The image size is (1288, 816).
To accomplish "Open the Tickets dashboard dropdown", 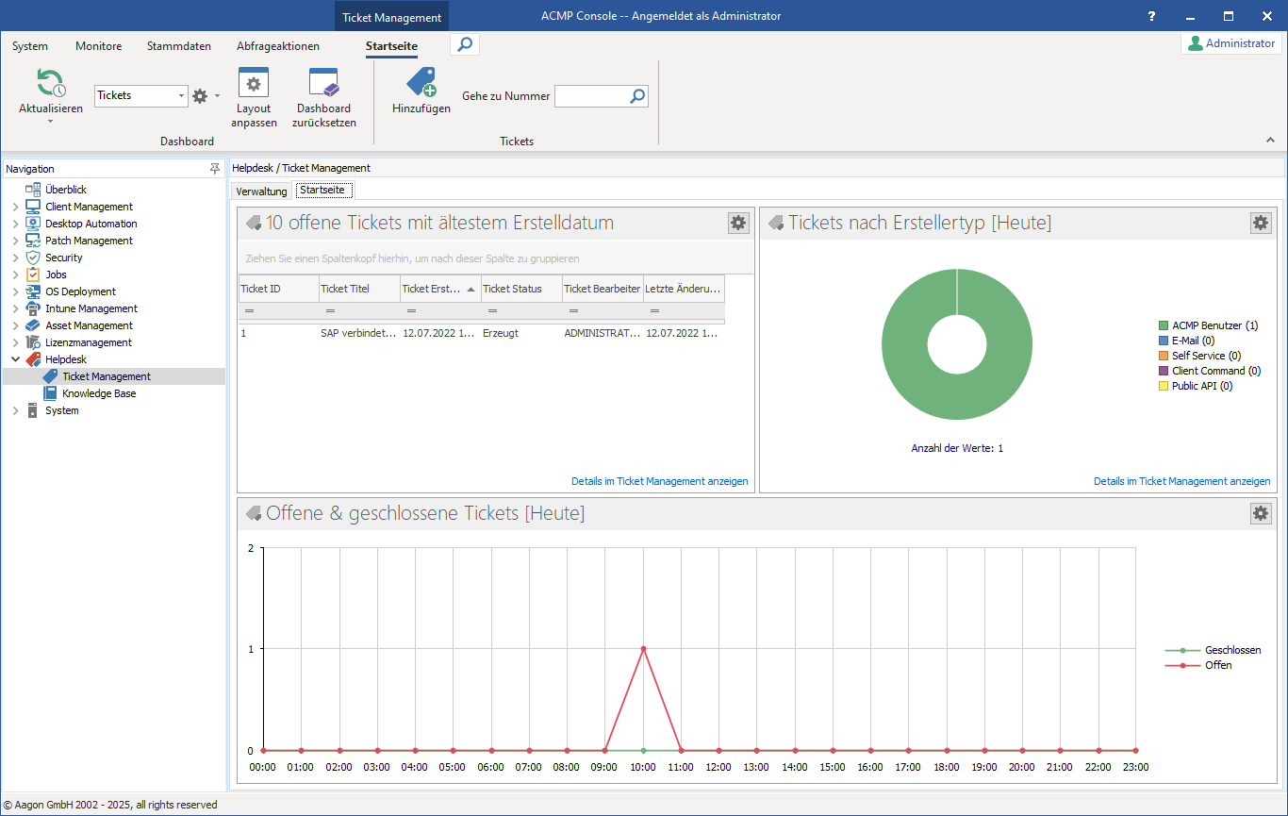I will point(181,95).
